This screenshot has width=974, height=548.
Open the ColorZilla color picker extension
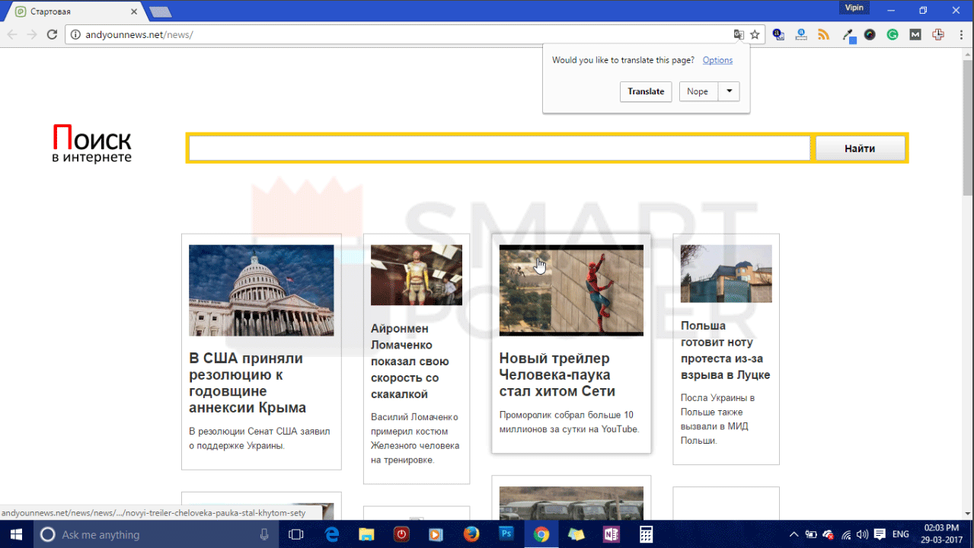pos(870,34)
